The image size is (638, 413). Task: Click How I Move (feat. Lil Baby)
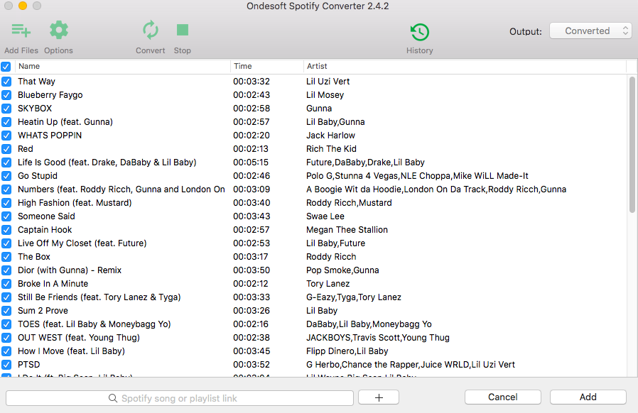point(71,351)
